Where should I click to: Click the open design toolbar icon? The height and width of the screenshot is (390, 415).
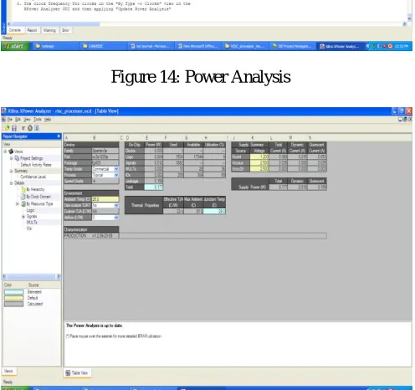(x=7, y=128)
